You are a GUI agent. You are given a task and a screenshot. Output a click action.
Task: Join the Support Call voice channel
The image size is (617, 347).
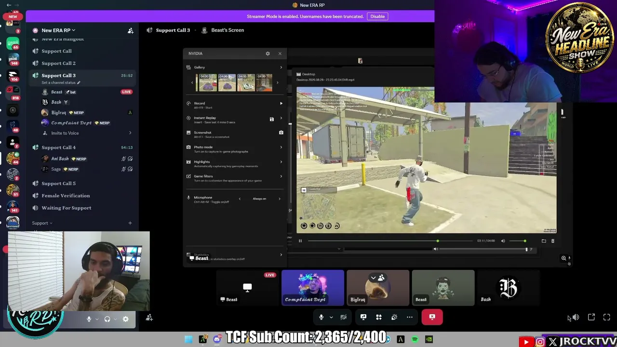click(x=56, y=51)
